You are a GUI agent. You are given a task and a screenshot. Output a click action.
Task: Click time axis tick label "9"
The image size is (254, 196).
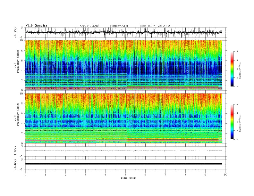(x=205, y=175)
